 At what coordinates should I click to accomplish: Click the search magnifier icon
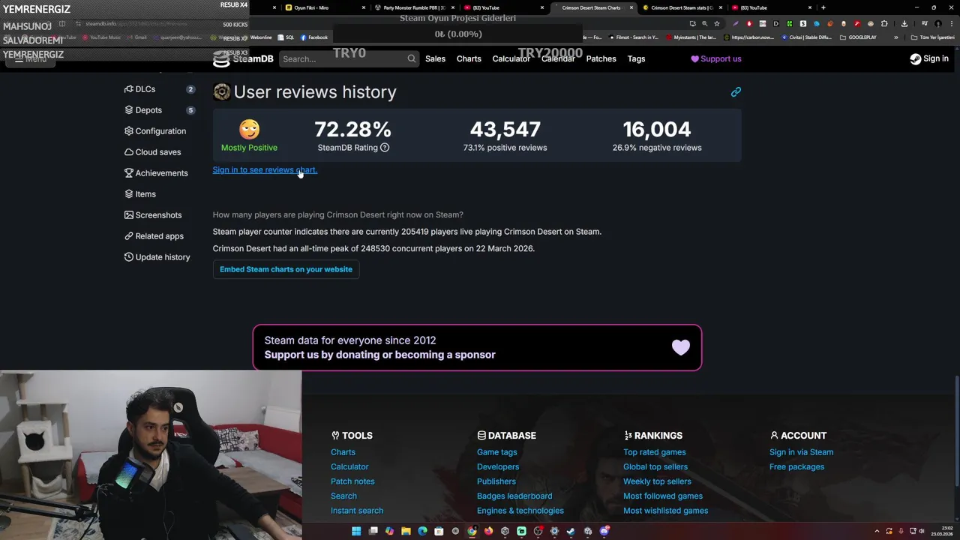point(411,58)
